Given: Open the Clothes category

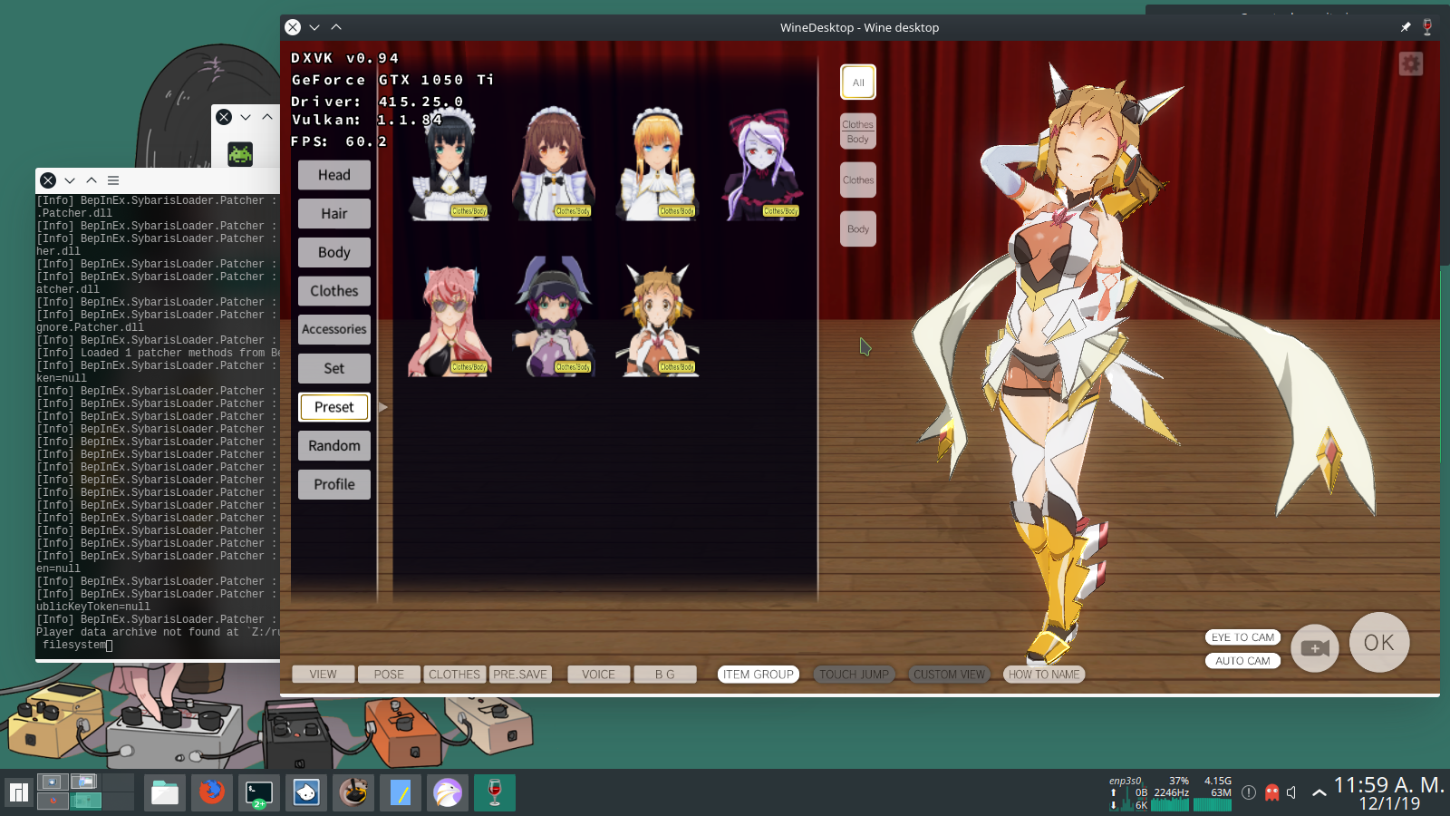Looking at the screenshot, I should 334,291.
